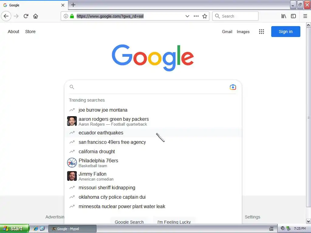Click the magnifier icon in Google search box

coord(72,87)
